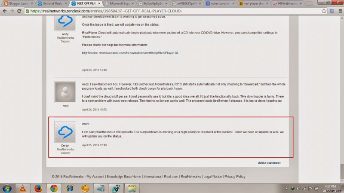Click Add a comment link

coord(269,163)
